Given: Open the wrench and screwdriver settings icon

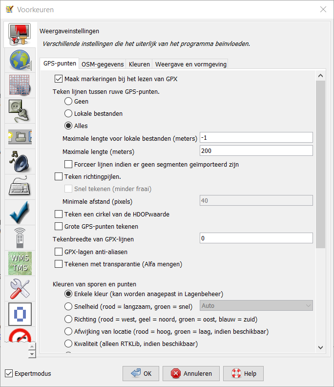Looking at the screenshot, I should coord(20,289).
